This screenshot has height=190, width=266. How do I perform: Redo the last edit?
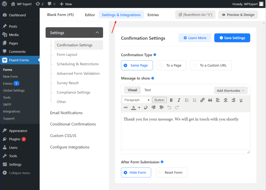[x=177, y=108]
